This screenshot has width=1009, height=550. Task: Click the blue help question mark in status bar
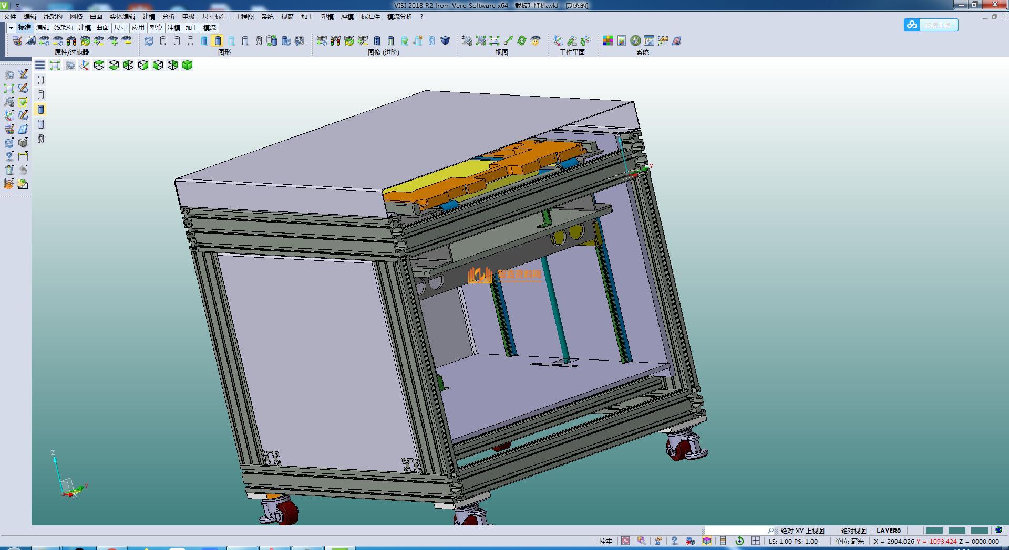(x=674, y=541)
